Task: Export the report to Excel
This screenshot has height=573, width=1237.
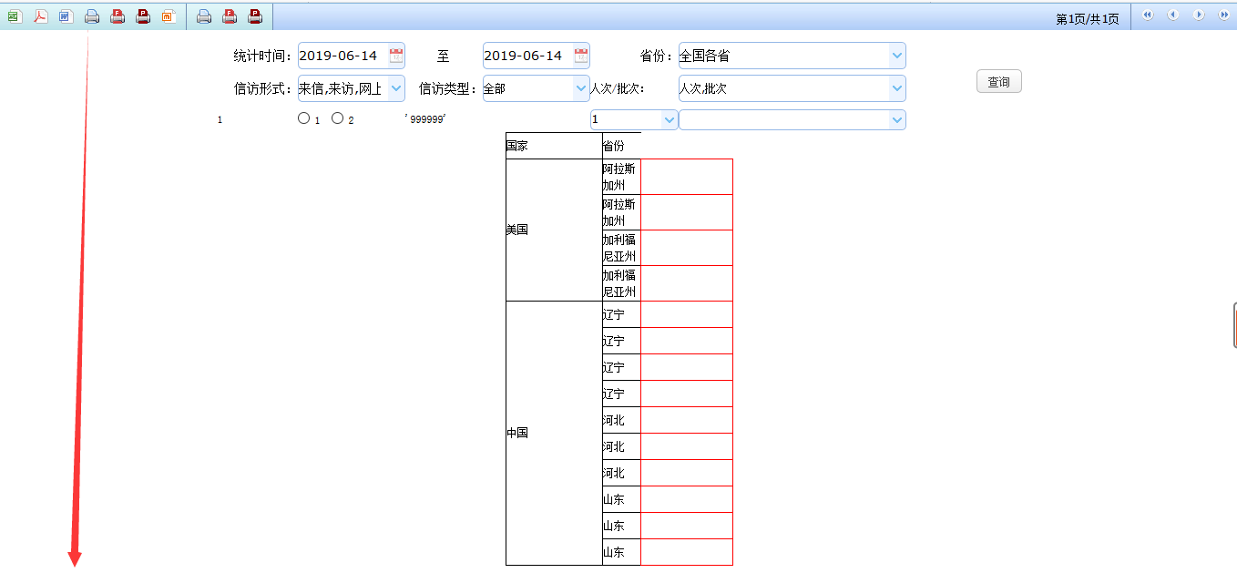Action: [x=15, y=15]
